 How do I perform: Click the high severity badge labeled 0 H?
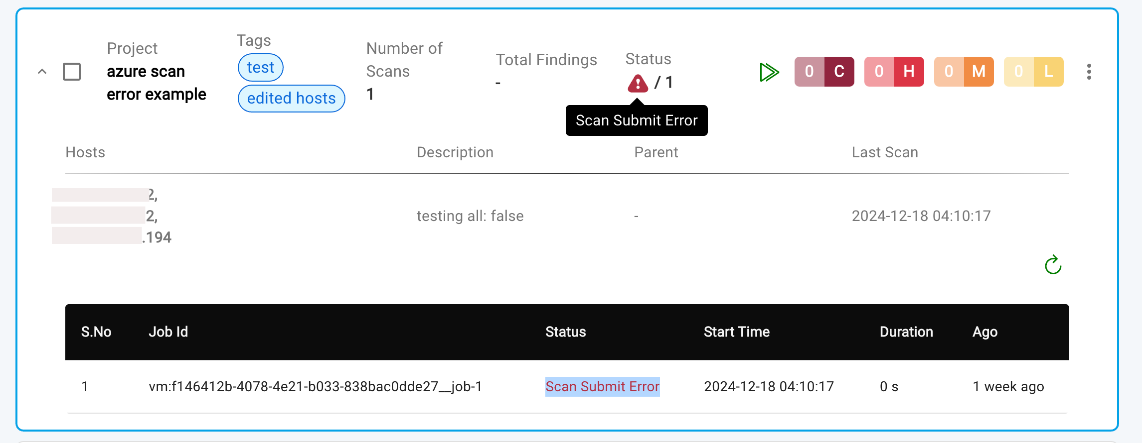pos(894,72)
